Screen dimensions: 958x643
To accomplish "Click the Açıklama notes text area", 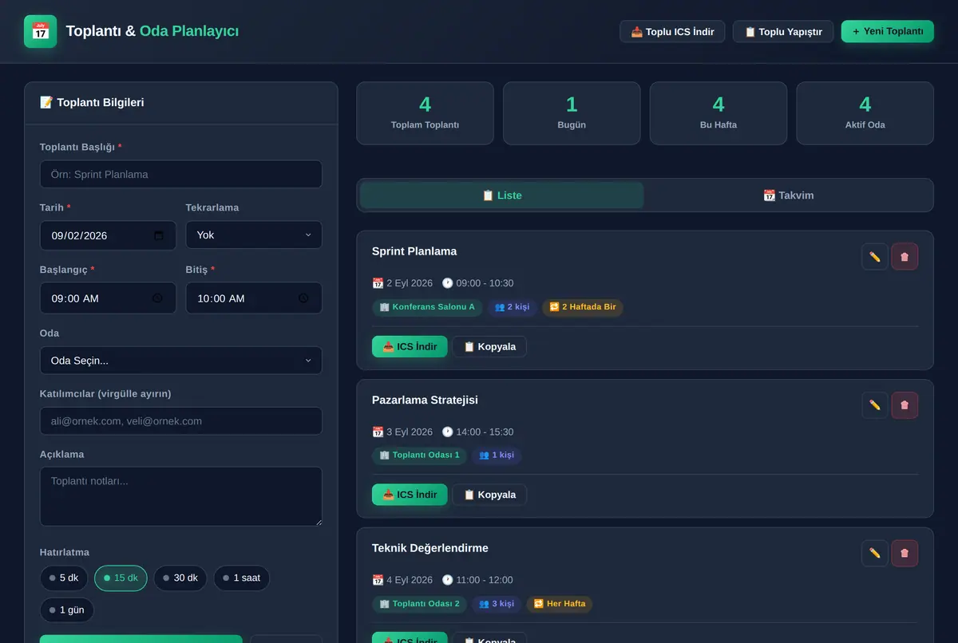I will pos(181,496).
